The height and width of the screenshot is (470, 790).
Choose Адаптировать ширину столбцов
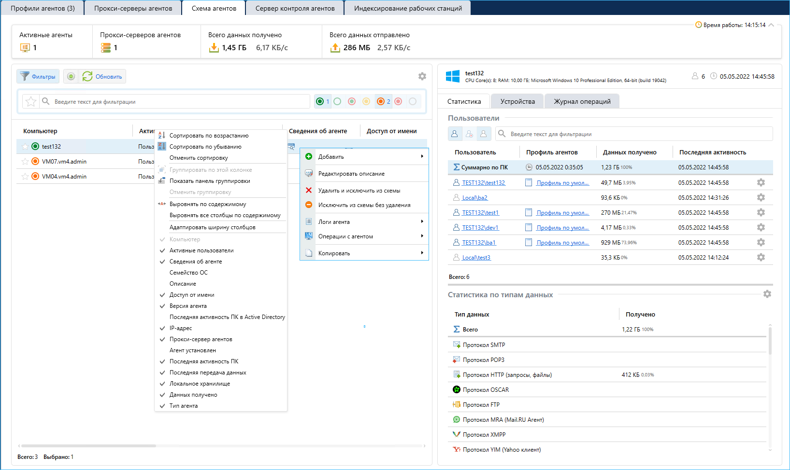pos(221,227)
